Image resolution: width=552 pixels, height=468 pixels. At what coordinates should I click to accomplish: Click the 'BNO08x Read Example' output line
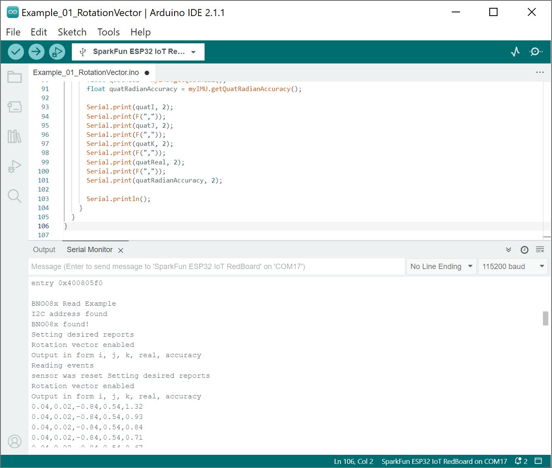click(x=73, y=304)
